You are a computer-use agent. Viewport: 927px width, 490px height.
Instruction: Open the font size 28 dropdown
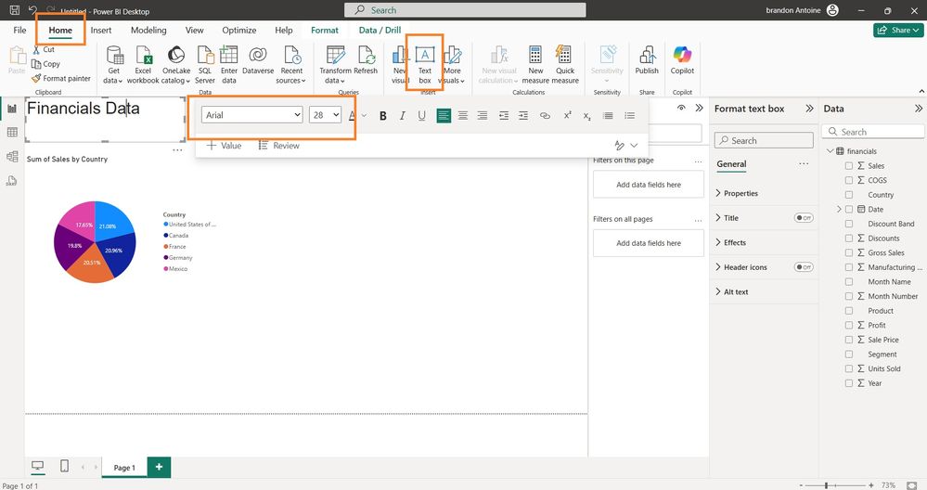coord(325,115)
